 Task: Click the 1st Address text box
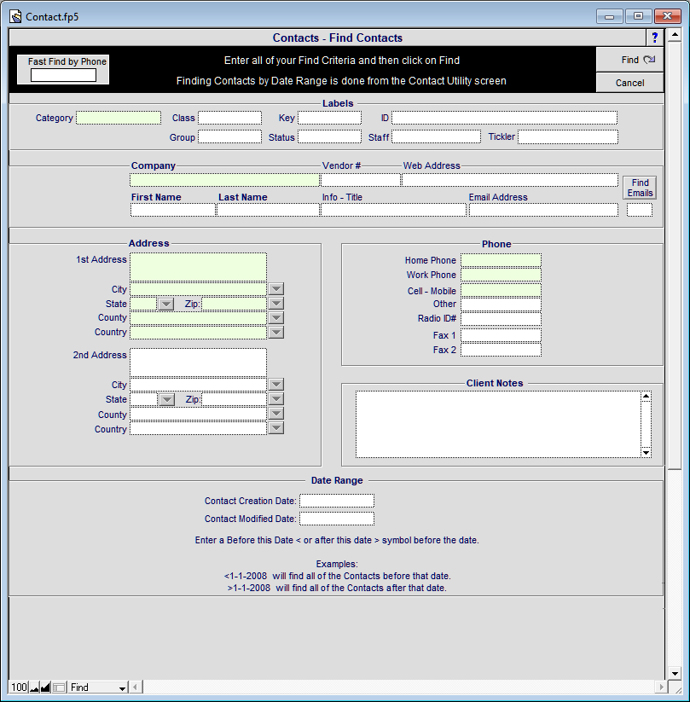tap(199, 267)
